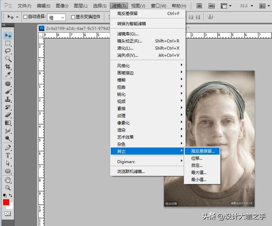Expand the 风格化 submenu
The image size is (272, 226).
pyautogui.click(x=147, y=66)
